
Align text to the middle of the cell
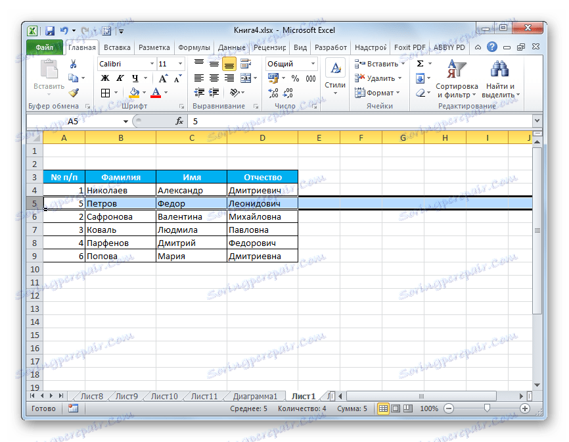(x=214, y=64)
